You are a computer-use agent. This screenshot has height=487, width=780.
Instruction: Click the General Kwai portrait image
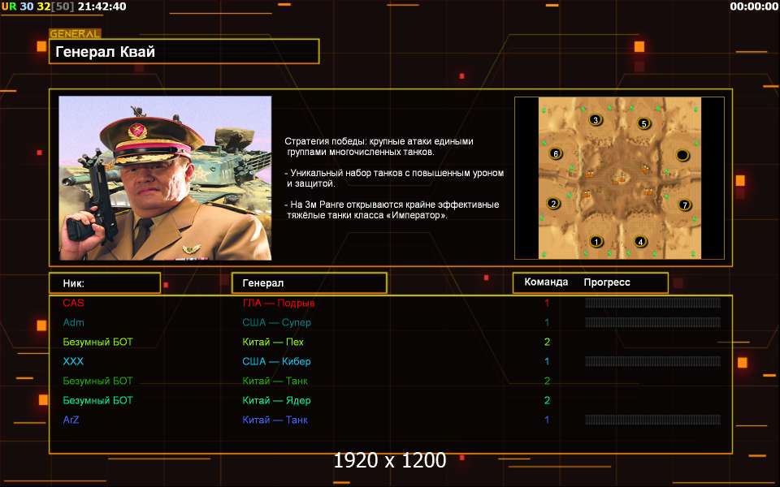click(165, 178)
